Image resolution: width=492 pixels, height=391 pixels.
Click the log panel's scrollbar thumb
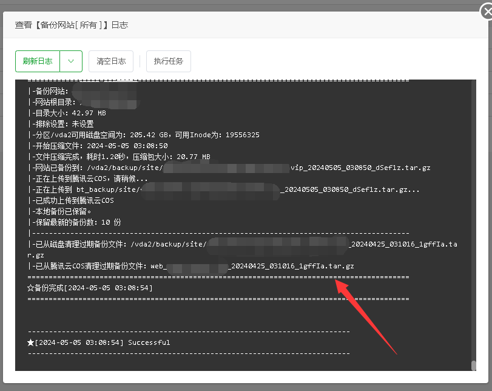[473, 365]
